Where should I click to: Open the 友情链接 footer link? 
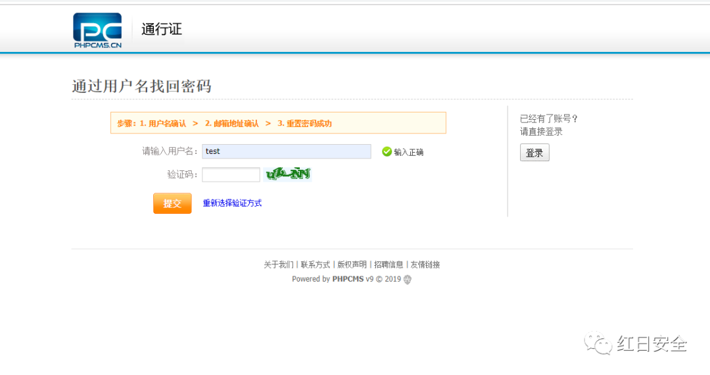(425, 264)
